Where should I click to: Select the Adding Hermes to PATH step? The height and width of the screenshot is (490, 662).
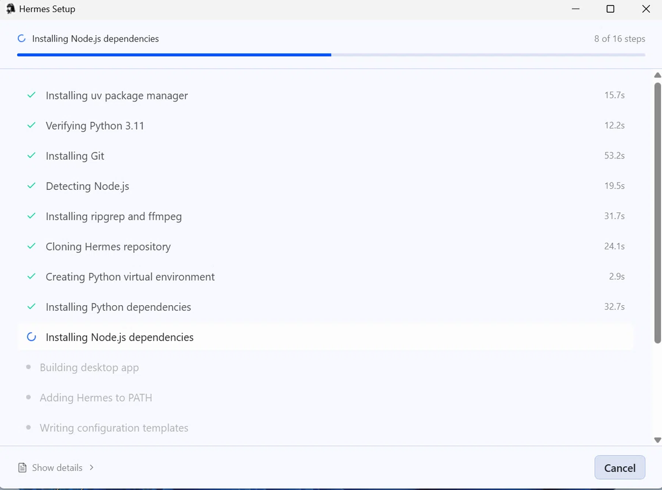click(325, 397)
